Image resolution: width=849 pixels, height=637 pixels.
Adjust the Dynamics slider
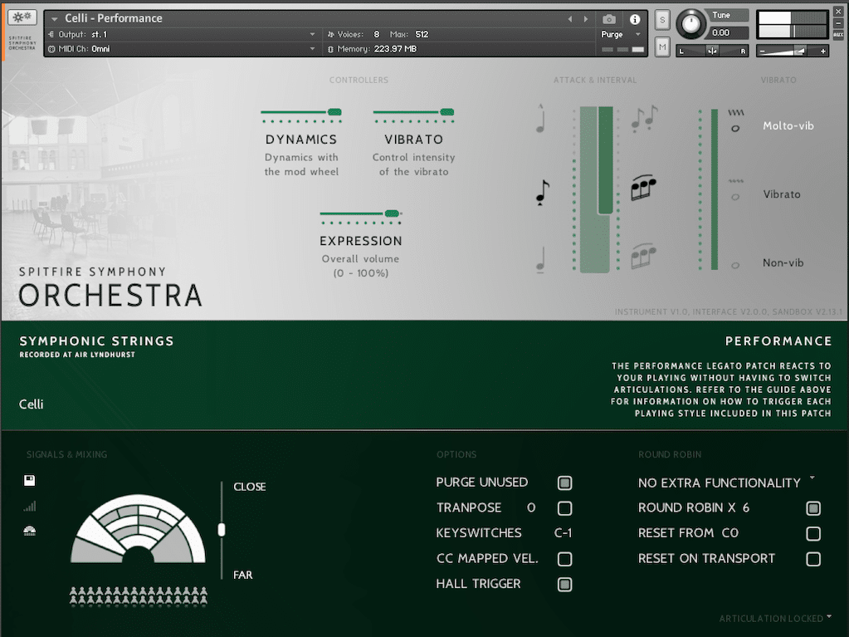click(301, 112)
